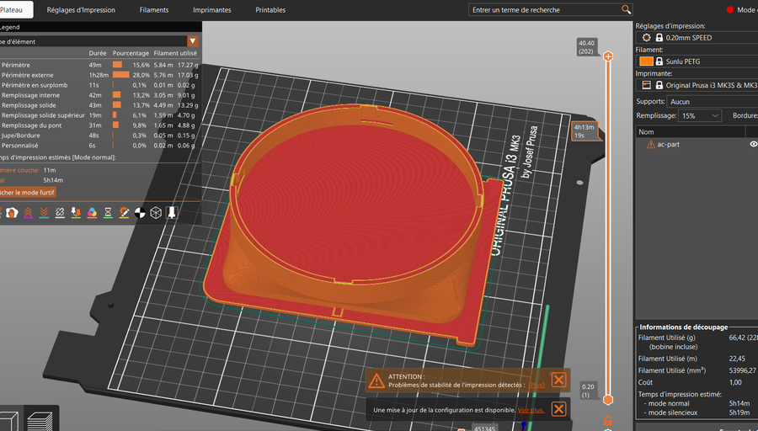This screenshot has width=758, height=431.
Task: Toggle Jupe/Bordure row in legend
Action: tap(100, 136)
